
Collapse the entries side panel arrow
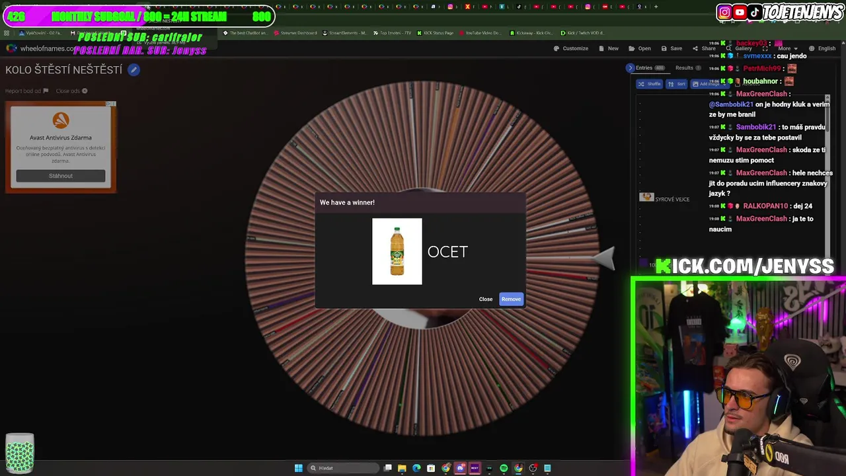click(x=630, y=67)
